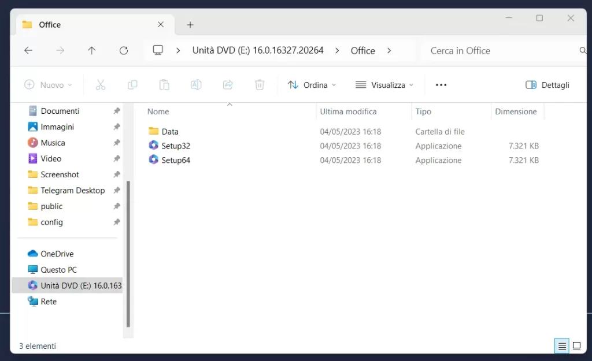Select the Data folder icon
592x361 pixels.
coord(153,131)
